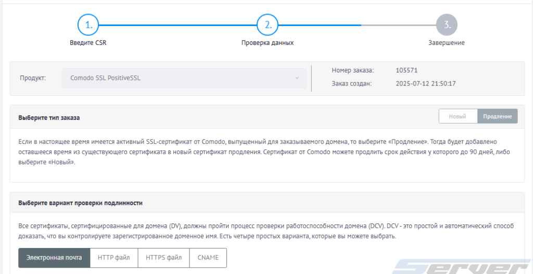Select the CNAME verification tab
This screenshot has width=533, height=274.
click(x=208, y=257)
